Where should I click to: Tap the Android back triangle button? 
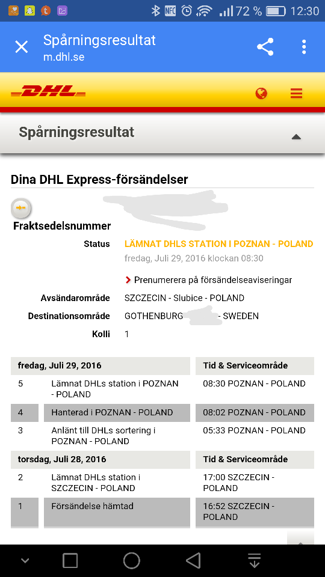coord(193,560)
